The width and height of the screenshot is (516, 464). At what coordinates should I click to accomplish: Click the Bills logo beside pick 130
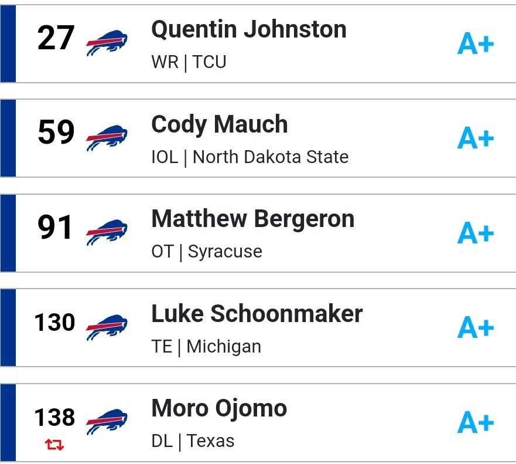point(107,327)
